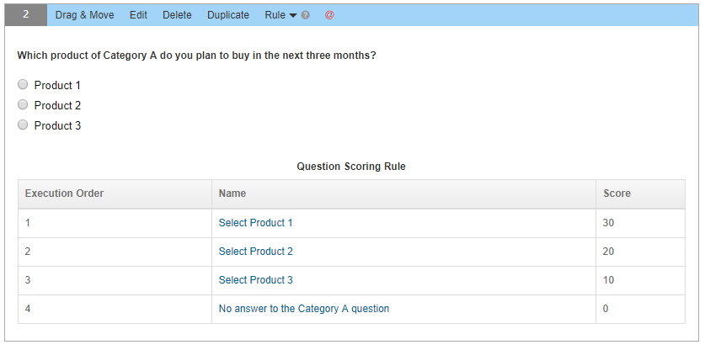Open the Select Product 1 rule link
Viewport: 705px width, 350px height.
[x=255, y=223]
